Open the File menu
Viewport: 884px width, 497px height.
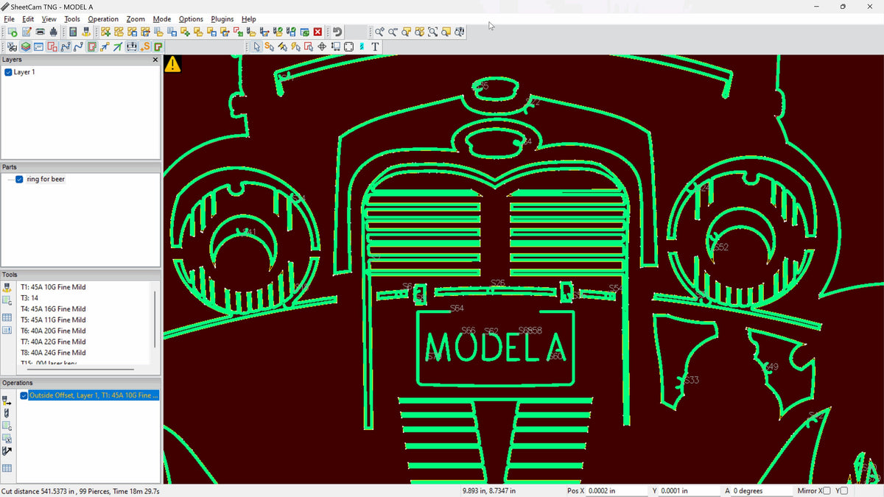[9, 19]
